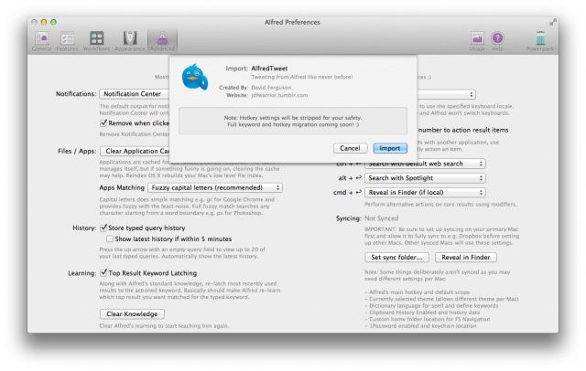Select the Advanced preferences tab
Screen dimensions: 586x371
point(162,41)
